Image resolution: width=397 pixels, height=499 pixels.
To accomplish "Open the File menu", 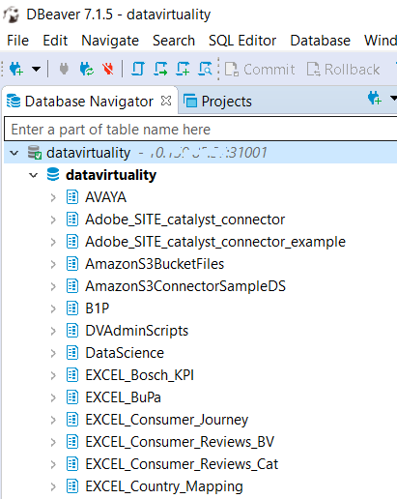I will pos(18,41).
